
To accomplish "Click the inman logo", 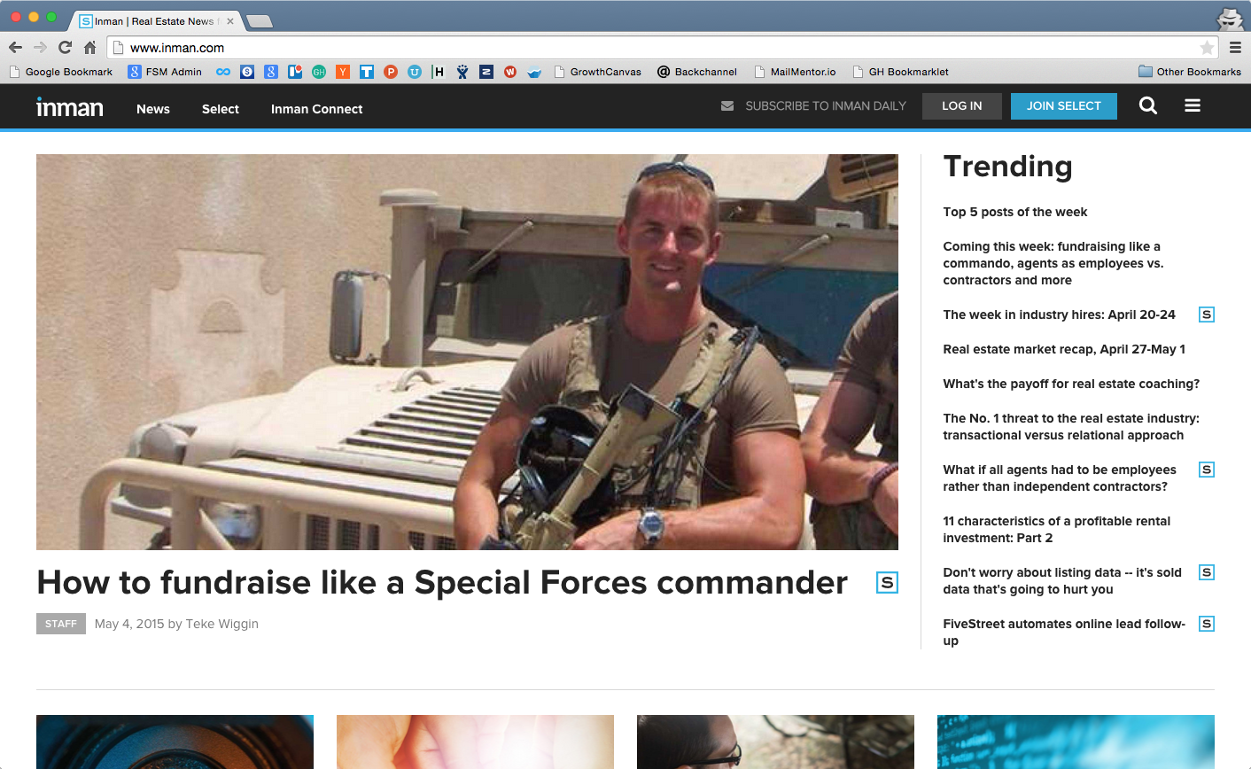I will tap(70, 107).
